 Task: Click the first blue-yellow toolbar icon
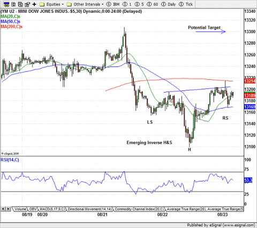point(6,4)
